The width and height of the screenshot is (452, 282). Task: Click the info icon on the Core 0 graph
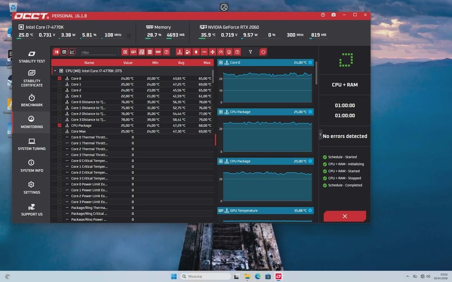tap(310, 62)
